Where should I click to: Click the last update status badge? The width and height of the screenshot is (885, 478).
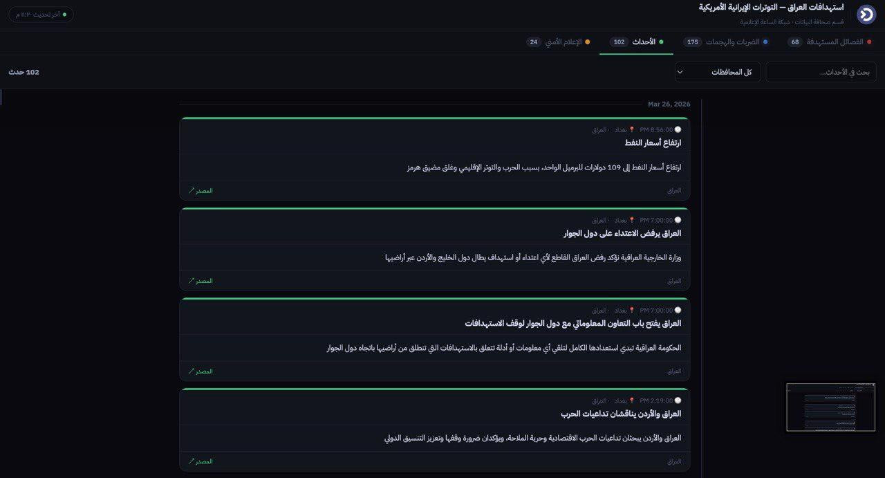[x=41, y=15]
